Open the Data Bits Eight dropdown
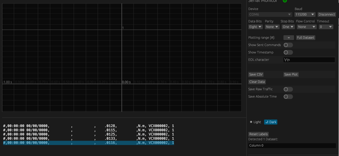Screen dimensions: 339x156 255,27
